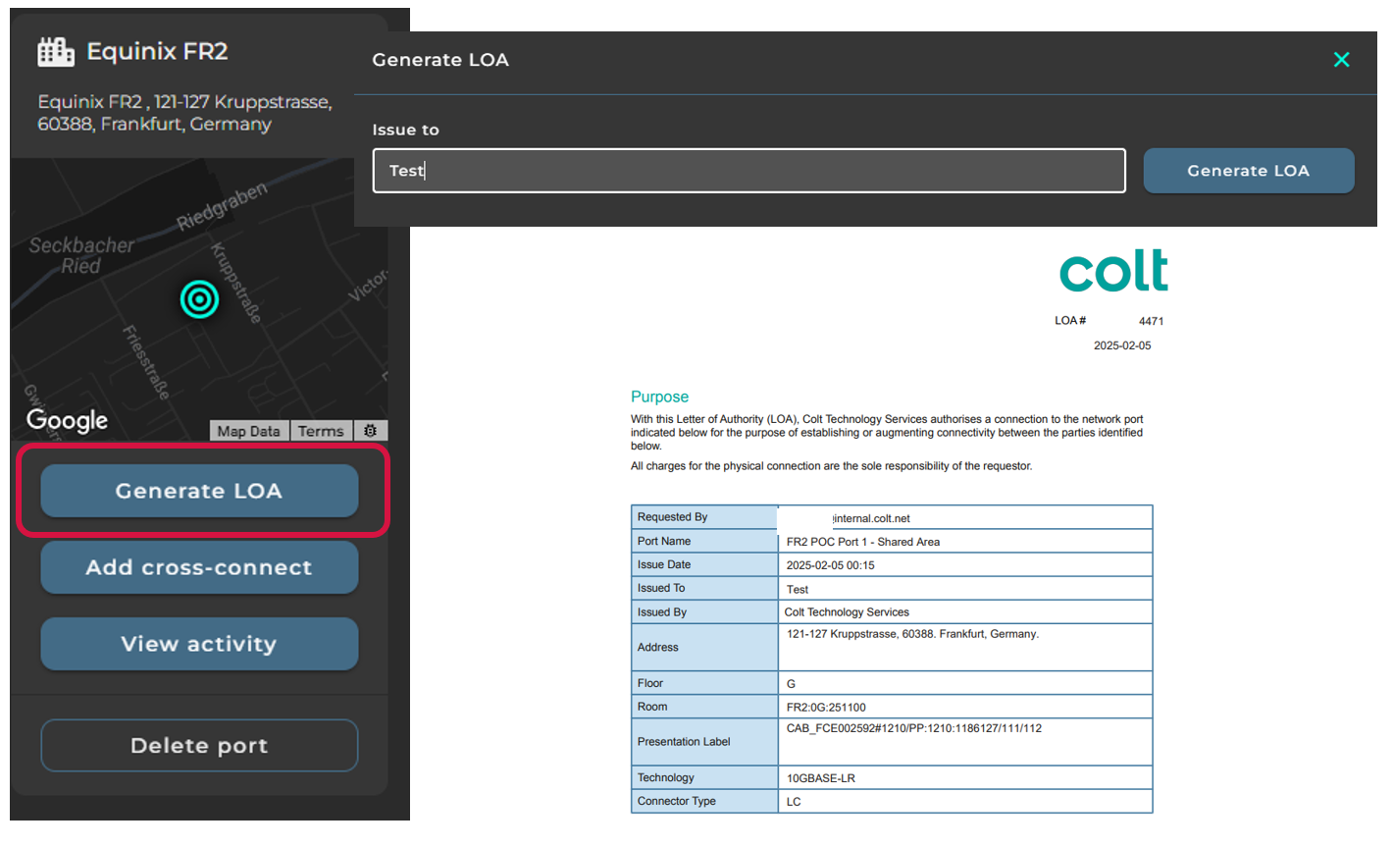Viewport: 1393px width, 847px height.
Task: Select the Presentation Label value cell
Action: pyautogui.click(x=964, y=741)
